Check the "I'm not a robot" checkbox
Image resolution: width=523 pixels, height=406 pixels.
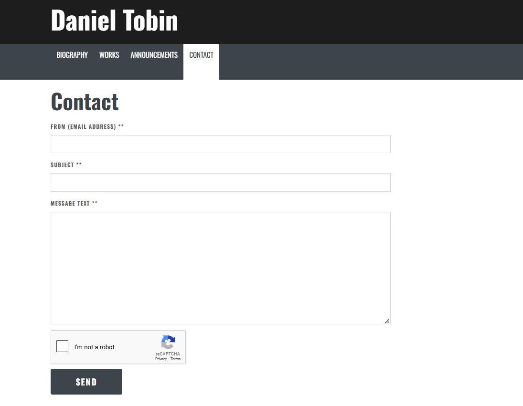pos(62,346)
